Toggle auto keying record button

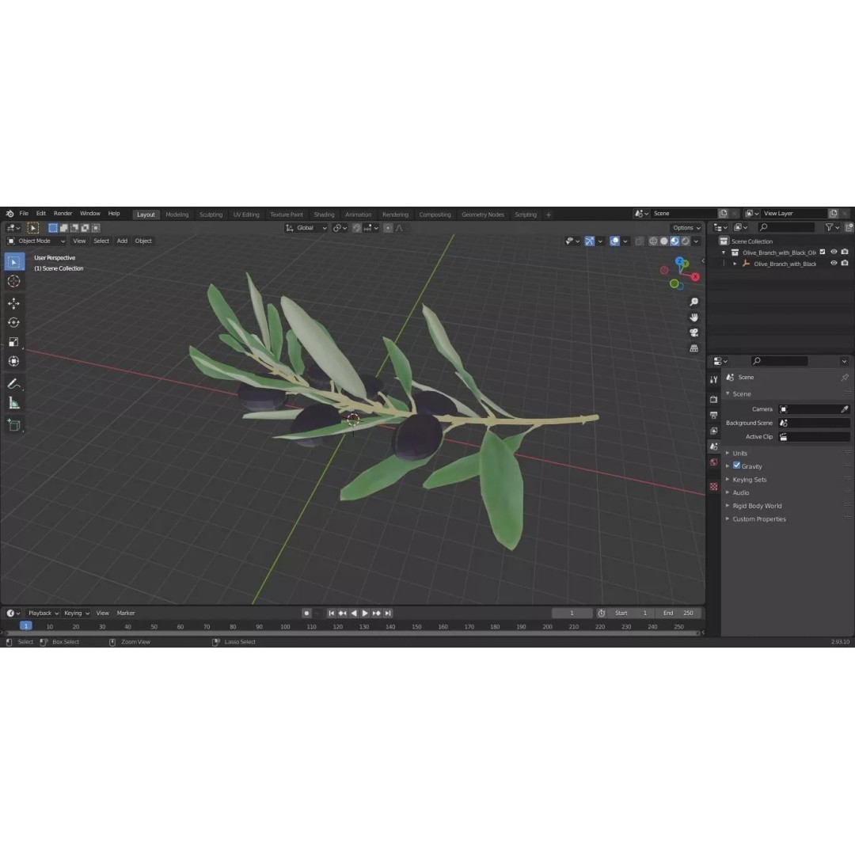306,614
